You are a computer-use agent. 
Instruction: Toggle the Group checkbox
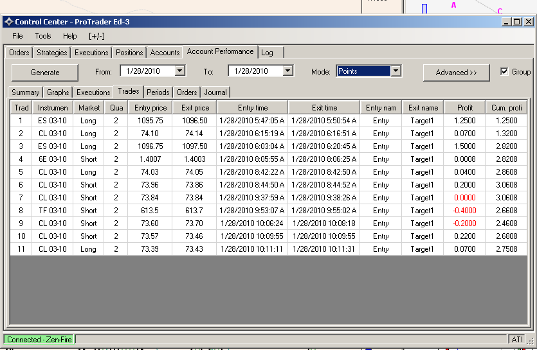tap(504, 71)
